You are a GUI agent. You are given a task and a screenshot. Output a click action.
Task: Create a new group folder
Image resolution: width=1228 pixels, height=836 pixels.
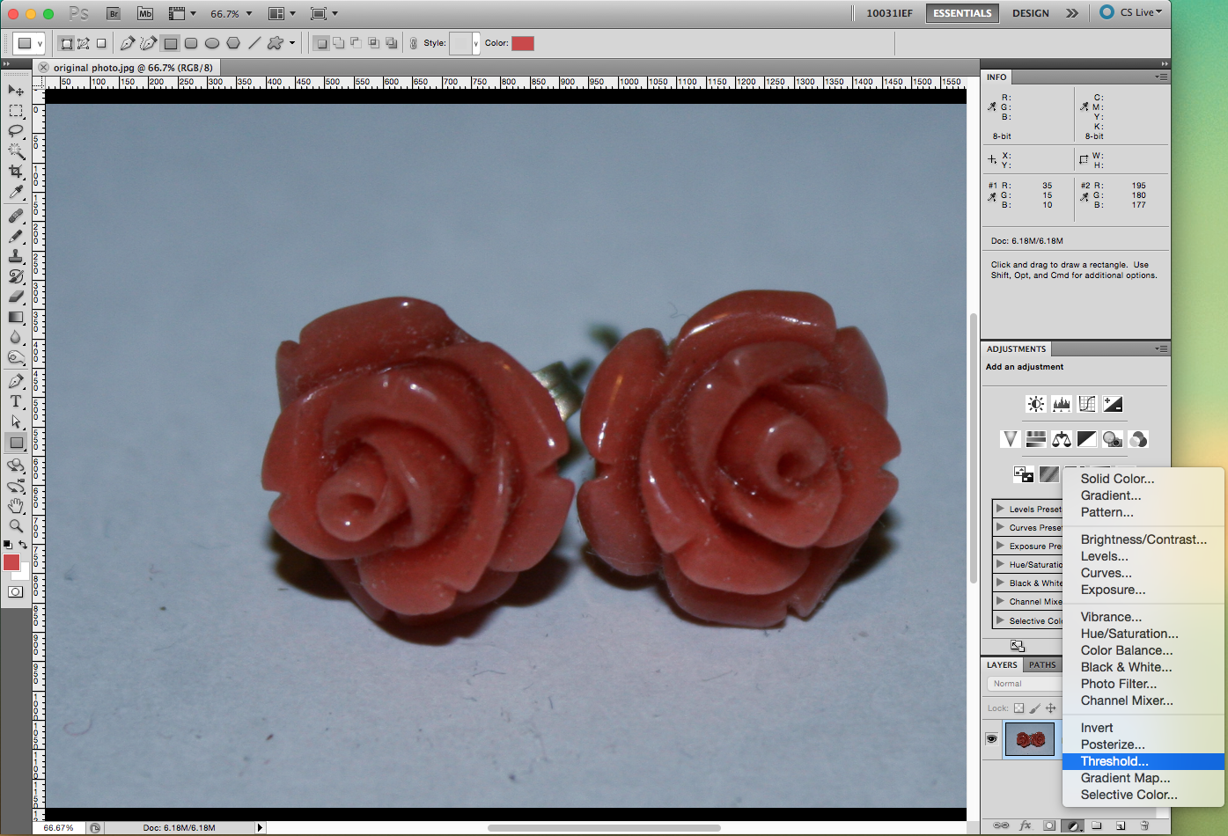1097,825
